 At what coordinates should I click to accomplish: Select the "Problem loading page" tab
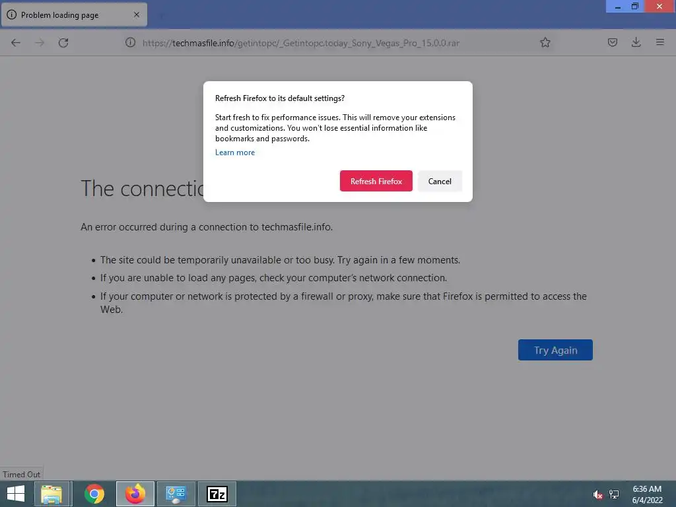click(74, 15)
